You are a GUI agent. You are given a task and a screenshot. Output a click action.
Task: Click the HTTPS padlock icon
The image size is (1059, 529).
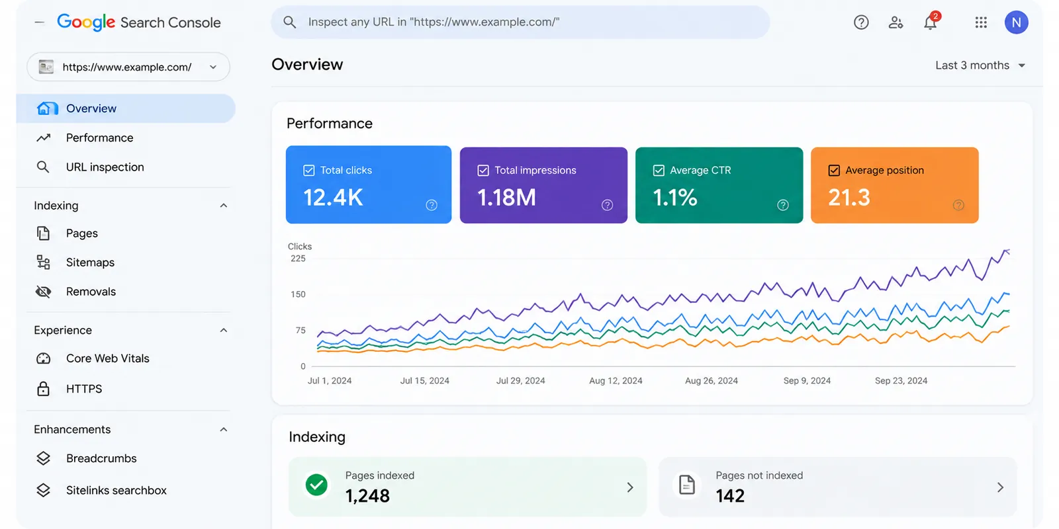coord(43,388)
